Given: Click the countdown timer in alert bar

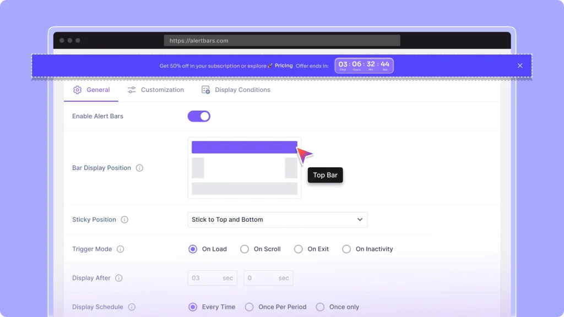Looking at the screenshot, I should click(364, 66).
